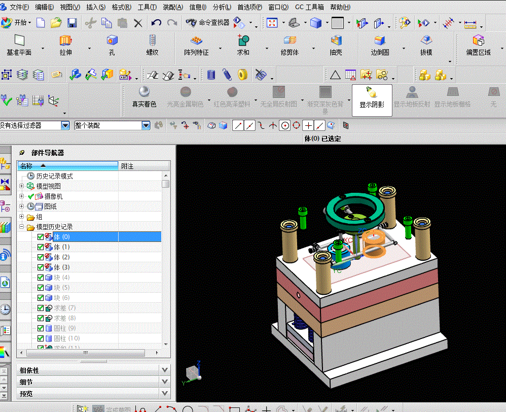Select the 偏置区域 offset region tool
This screenshot has height=412, width=506.
478,45
